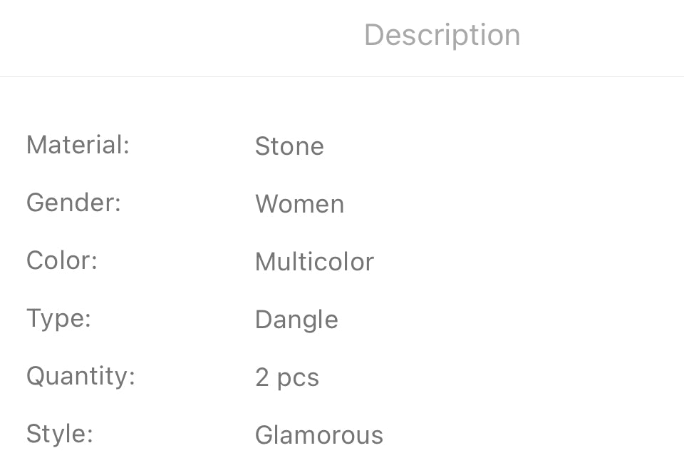
Task: Tap the Material specification row
Action: pos(342,146)
